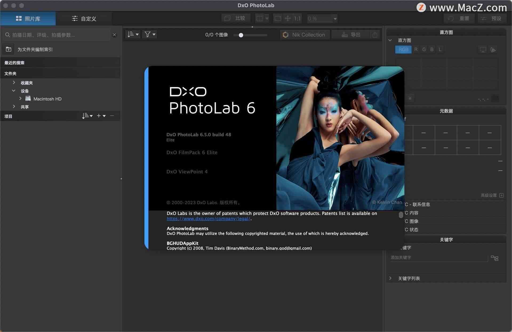Click the About dialog scrollbar thumb
512x332 pixels.
401,215
